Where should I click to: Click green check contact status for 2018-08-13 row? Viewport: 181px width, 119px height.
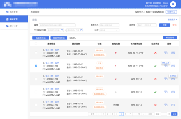(155, 92)
